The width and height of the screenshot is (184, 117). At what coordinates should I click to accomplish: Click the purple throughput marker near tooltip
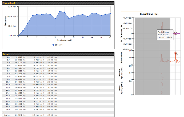coord(175,33)
